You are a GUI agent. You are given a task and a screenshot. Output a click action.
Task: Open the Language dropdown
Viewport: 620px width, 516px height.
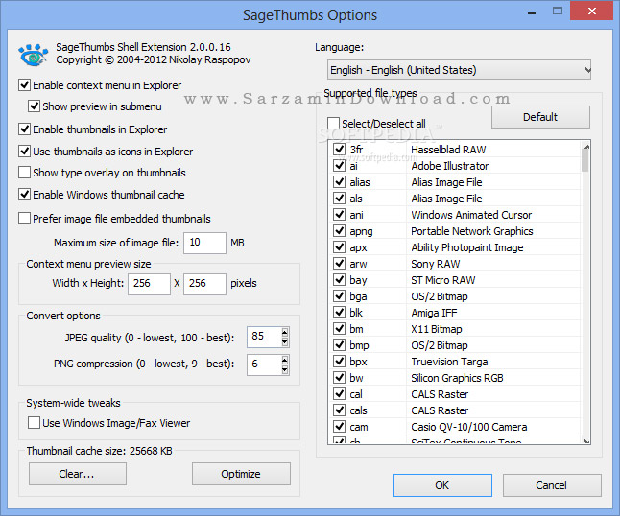click(x=459, y=70)
